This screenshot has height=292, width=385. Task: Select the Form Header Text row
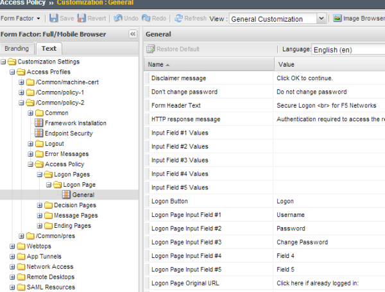coord(176,106)
